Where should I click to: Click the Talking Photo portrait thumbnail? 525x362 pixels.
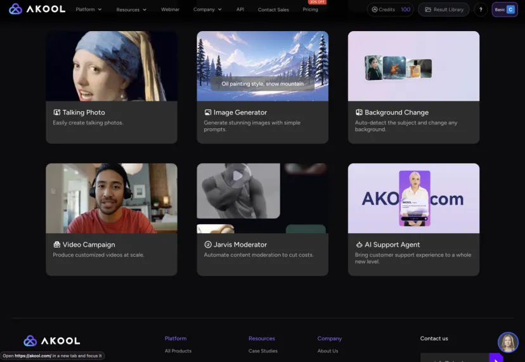112,66
